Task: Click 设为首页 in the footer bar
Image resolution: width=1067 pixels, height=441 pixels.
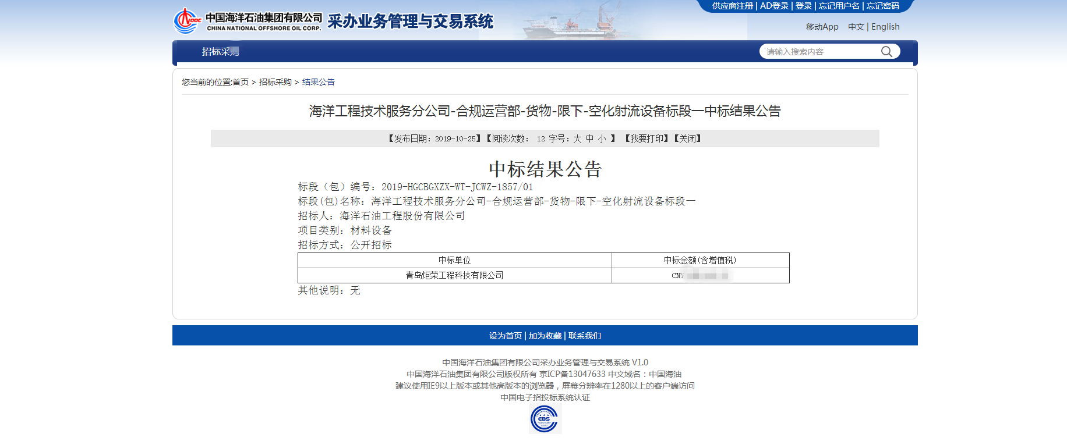Action: 506,336
